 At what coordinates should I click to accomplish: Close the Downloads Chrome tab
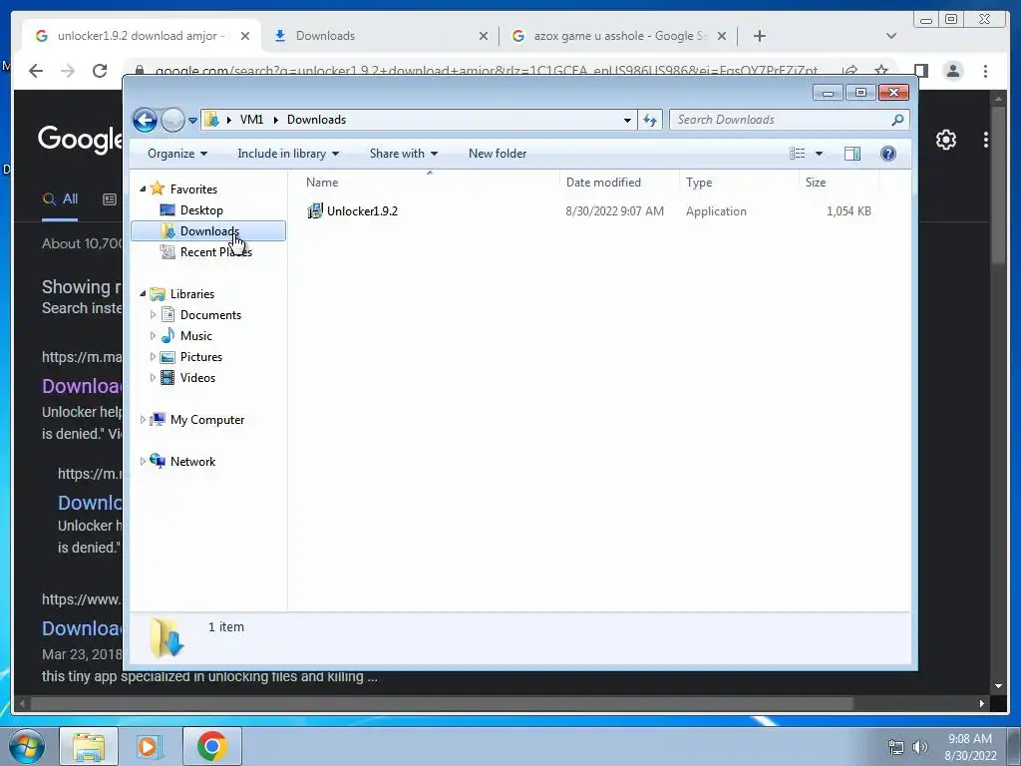pyautogui.click(x=484, y=37)
